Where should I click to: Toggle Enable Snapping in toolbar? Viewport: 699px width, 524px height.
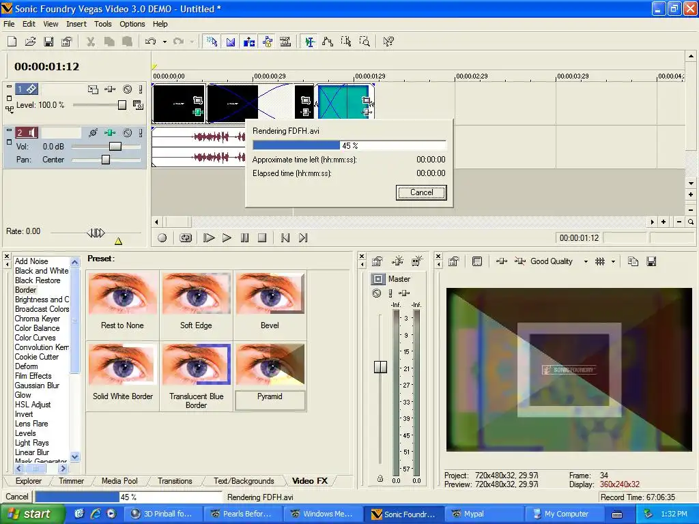[x=212, y=42]
